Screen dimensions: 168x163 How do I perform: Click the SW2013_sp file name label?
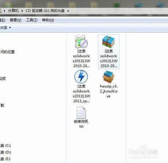pos(82,94)
